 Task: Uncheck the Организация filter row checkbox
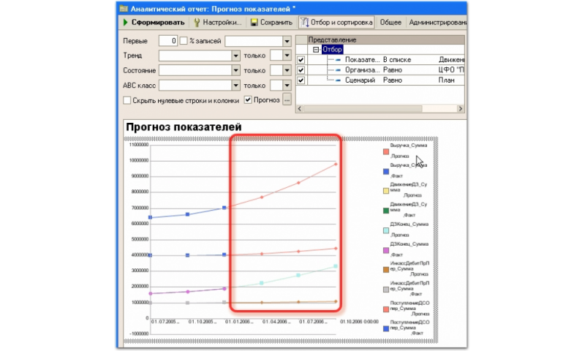[301, 69]
